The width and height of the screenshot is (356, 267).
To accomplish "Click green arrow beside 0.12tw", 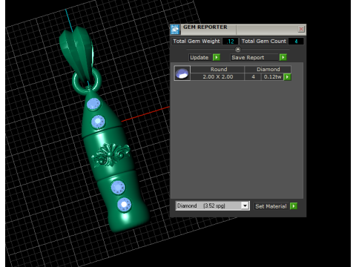I will 287,77.
